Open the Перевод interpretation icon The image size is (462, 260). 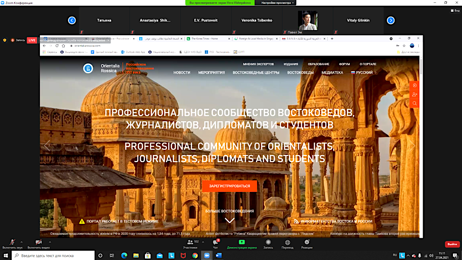[x=288, y=244]
